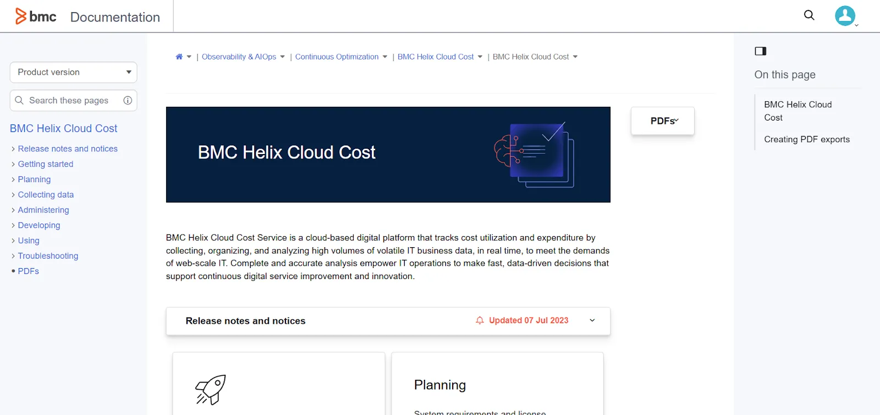
Task: Open the Troubleshooting sidebar link
Action: coord(48,256)
